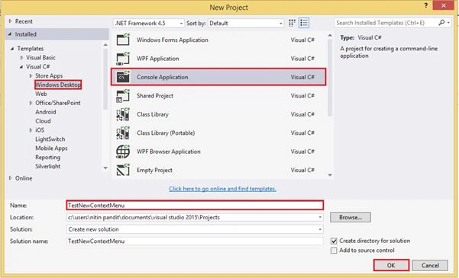Image resolution: width=459 pixels, height=278 pixels.
Task: Select Android in the templates tree
Action: coord(46,112)
